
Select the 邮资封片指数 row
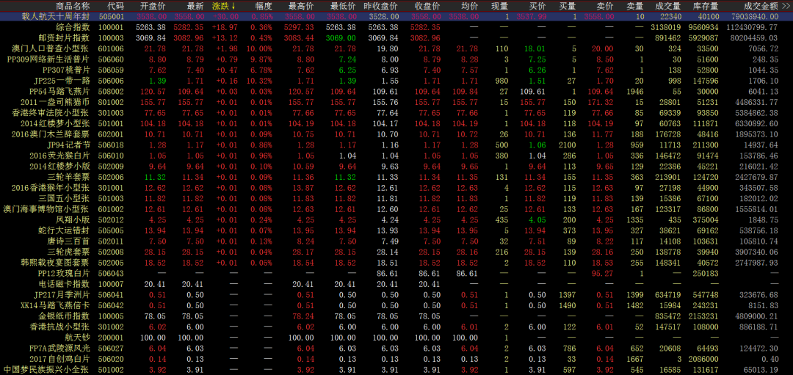pos(396,38)
